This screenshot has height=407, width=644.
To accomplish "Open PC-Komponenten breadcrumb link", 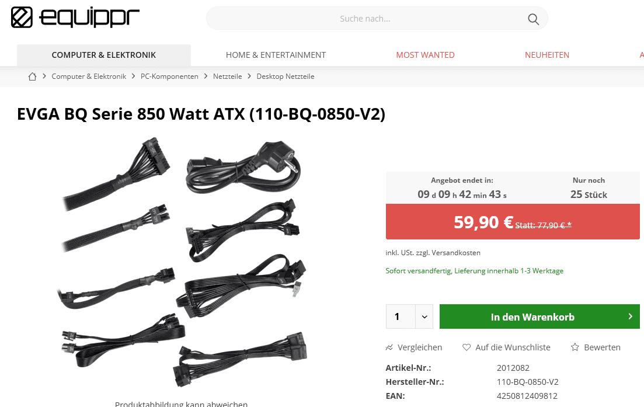I will coord(169,76).
